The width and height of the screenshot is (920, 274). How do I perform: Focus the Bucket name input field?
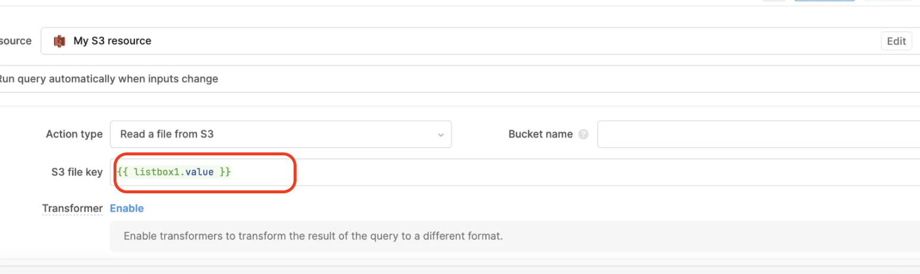[758, 134]
